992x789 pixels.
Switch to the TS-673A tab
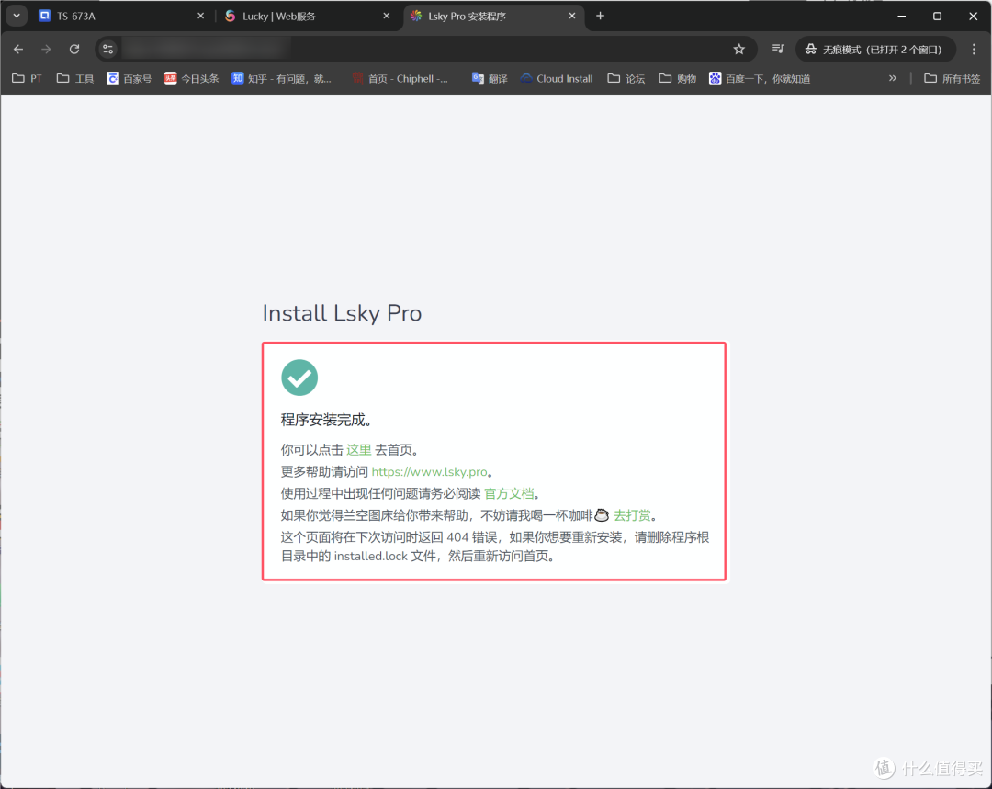pyautogui.click(x=120, y=17)
